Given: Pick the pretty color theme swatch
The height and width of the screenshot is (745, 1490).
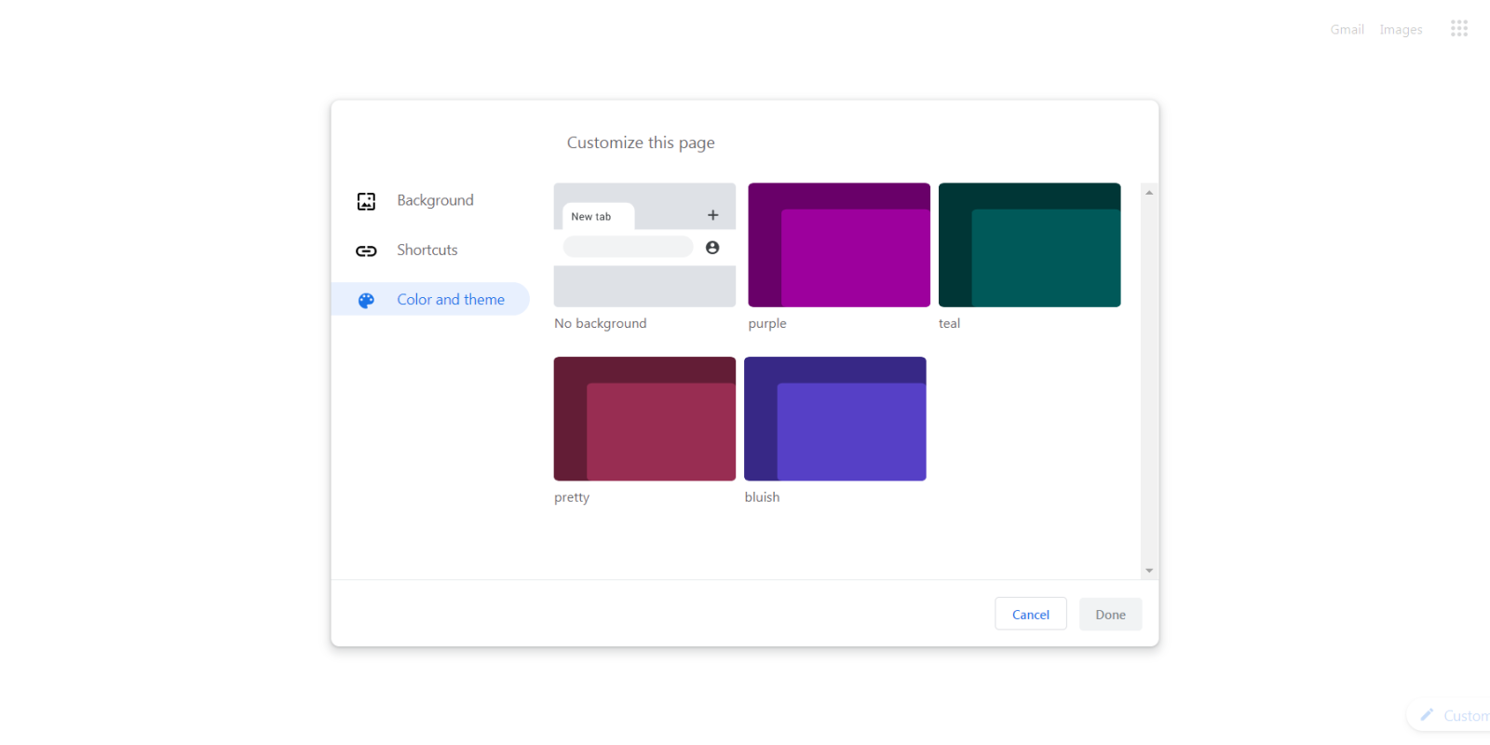Looking at the screenshot, I should click(x=644, y=419).
